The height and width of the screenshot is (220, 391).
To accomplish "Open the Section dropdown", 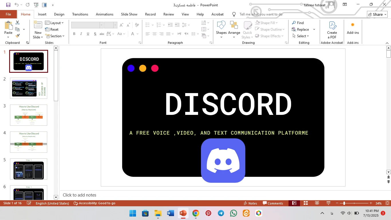I will (x=55, y=36).
